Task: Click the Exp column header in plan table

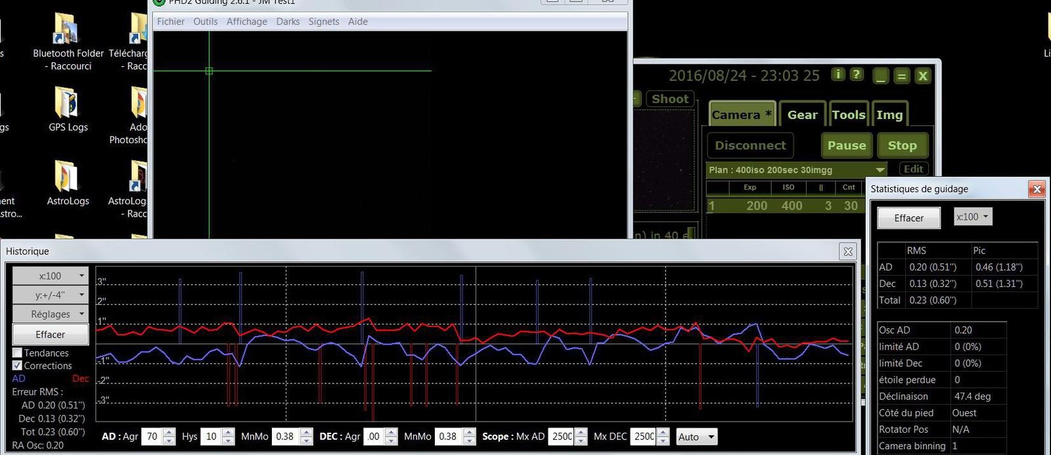Action: (x=749, y=187)
